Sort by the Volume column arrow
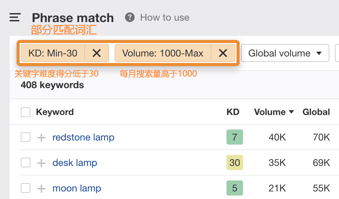Viewport: 339px width, 199px height. (291, 112)
